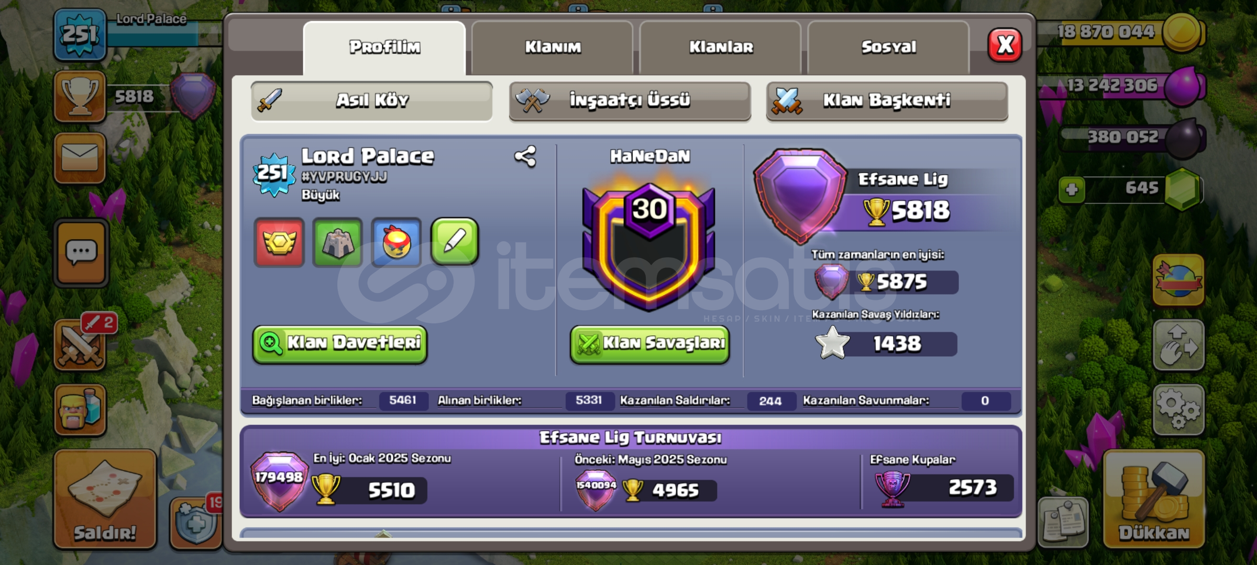Open the chat speech bubble icon
This screenshot has height=565, width=1257.
pos(81,253)
